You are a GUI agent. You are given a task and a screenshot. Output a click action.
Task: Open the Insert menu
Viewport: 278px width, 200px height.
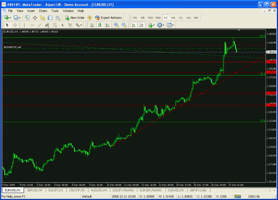pyautogui.click(x=31, y=11)
